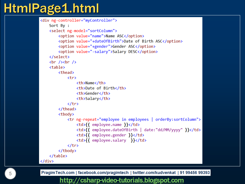Image resolution: width=245 pixels, height=184 pixels.
Task: Open the csharp-video-tutorials blogspot link
Action: coord(122,180)
